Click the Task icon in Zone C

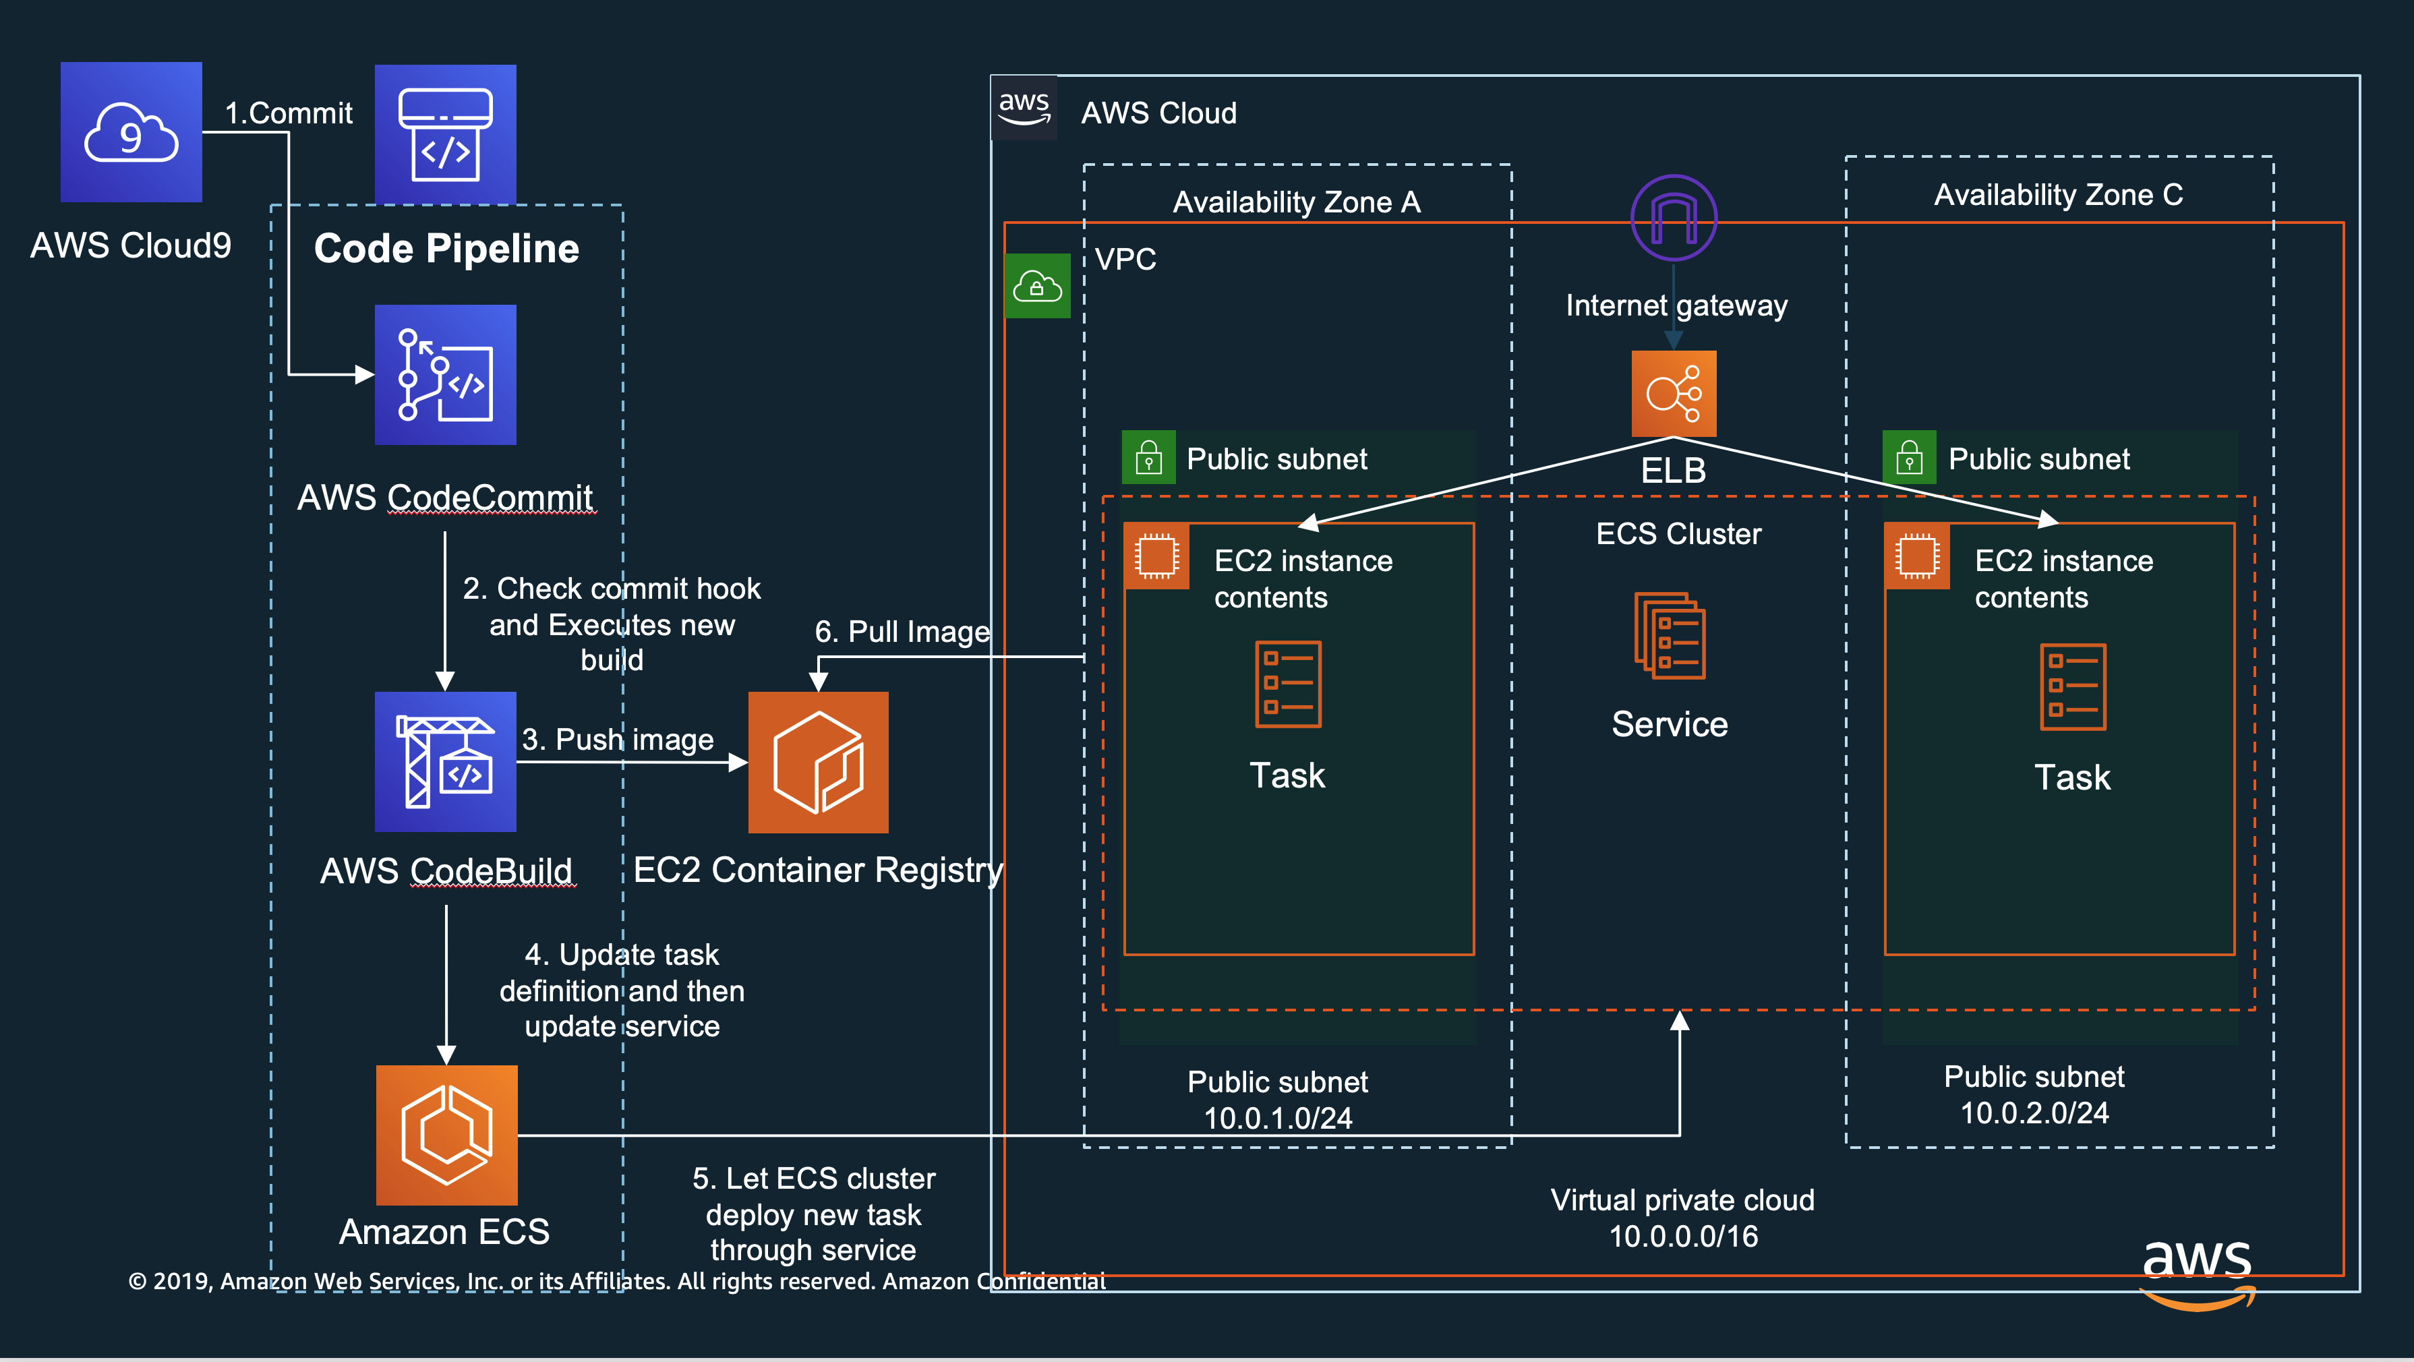pos(2073,687)
